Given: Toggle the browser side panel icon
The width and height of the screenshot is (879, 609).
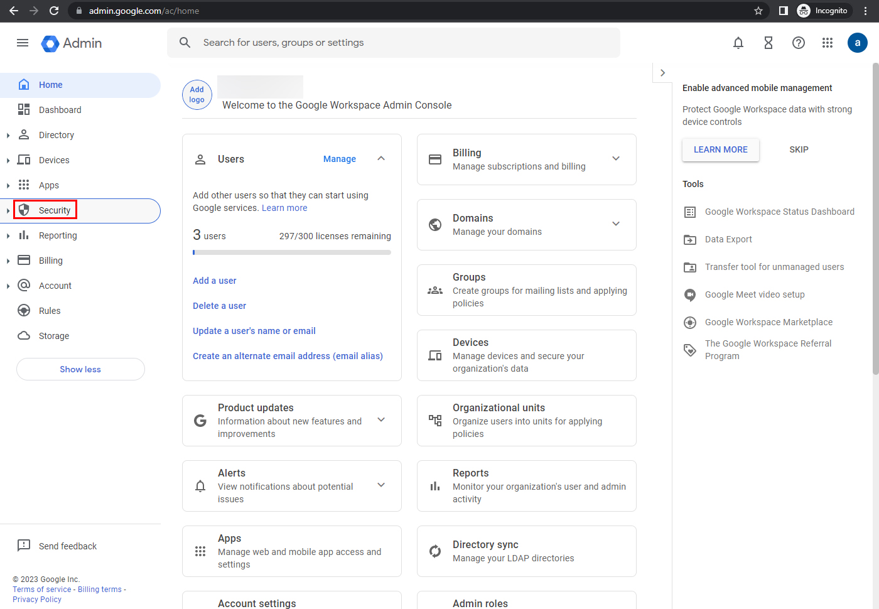Looking at the screenshot, I should click(x=784, y=11).
